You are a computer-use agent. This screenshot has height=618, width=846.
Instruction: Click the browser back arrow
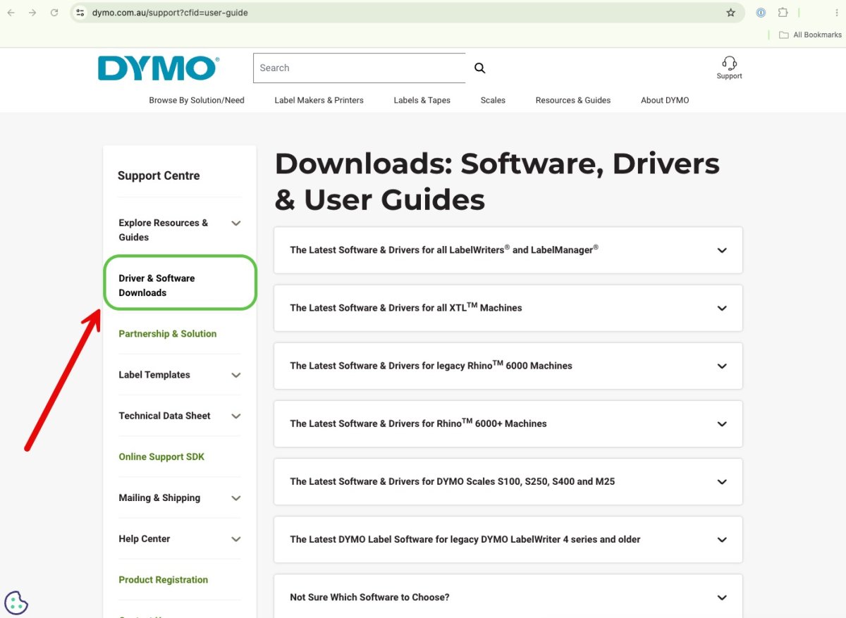[11, 13]
